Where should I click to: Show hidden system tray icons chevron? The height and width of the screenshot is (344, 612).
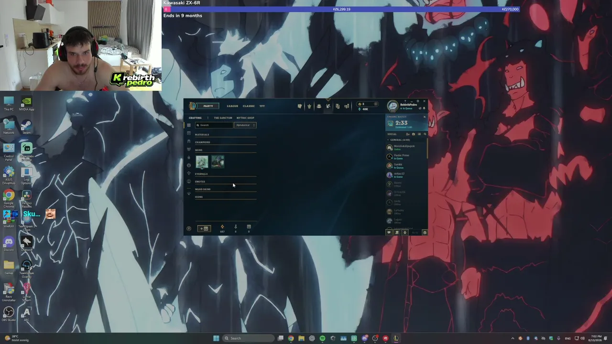[513, 338]
